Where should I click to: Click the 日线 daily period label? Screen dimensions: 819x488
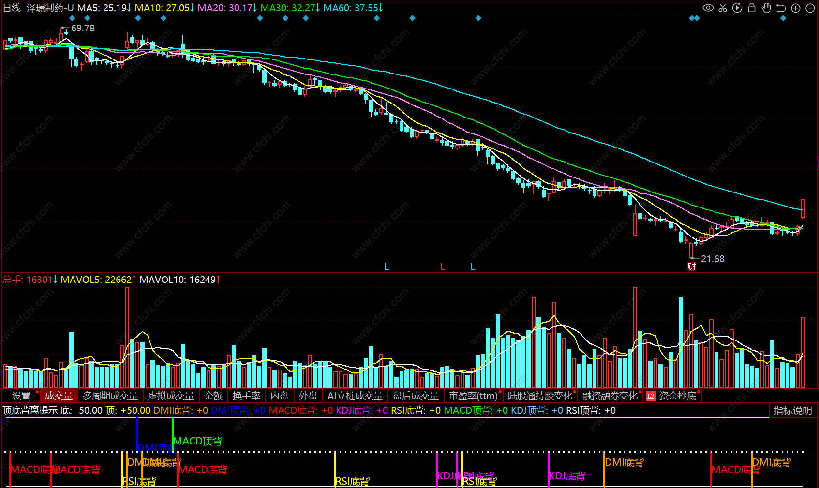point(12,8)
